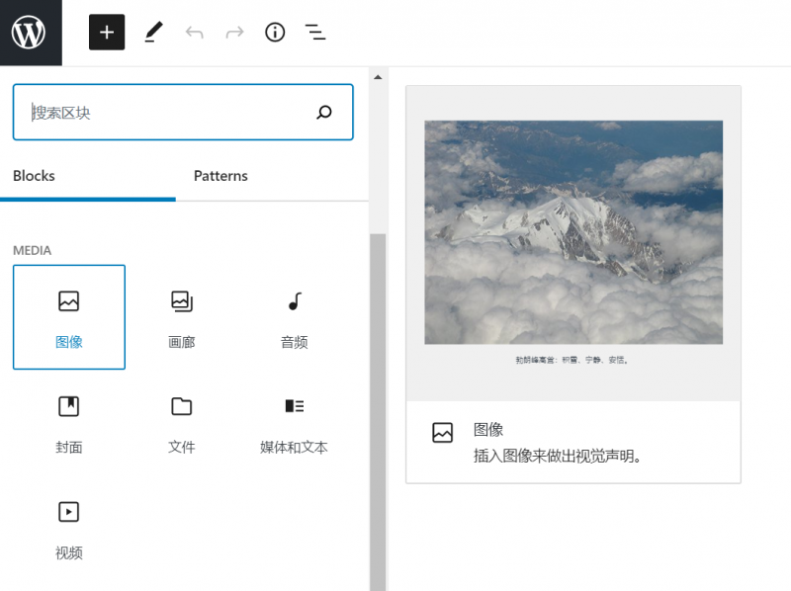Click the magnifier search icon
This screenshot has width=791, height=591.
tap(324, 113)
